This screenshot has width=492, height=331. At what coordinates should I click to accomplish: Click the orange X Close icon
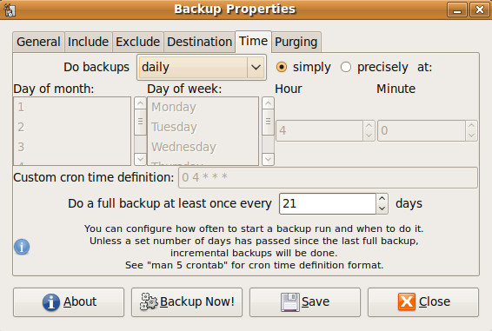click(407, 301)
